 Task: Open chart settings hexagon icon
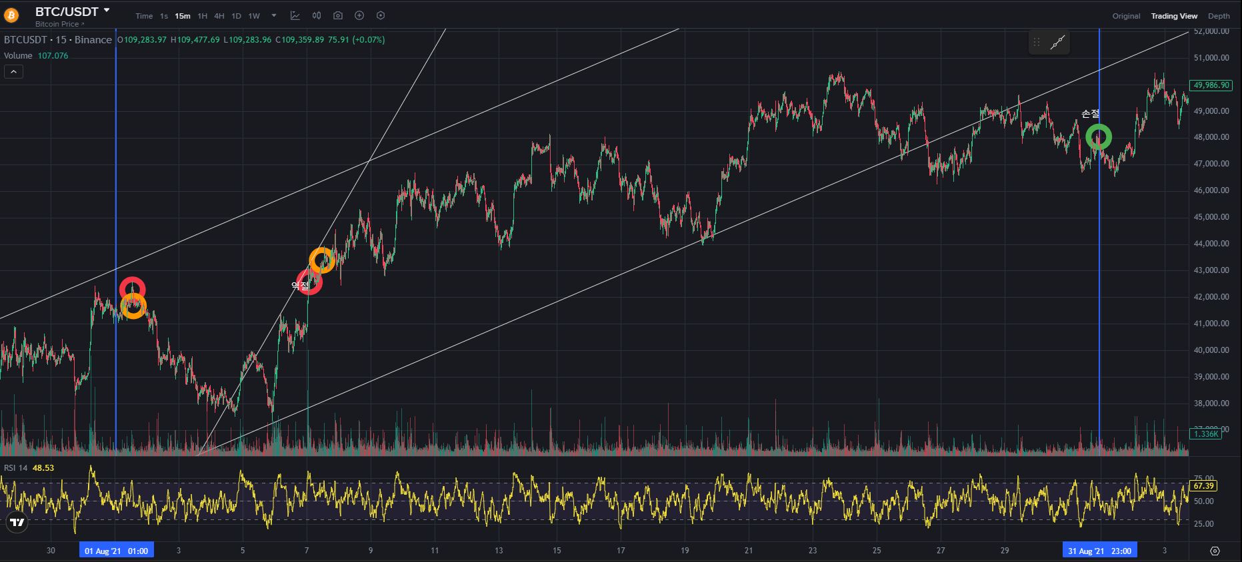pos(381,15)
